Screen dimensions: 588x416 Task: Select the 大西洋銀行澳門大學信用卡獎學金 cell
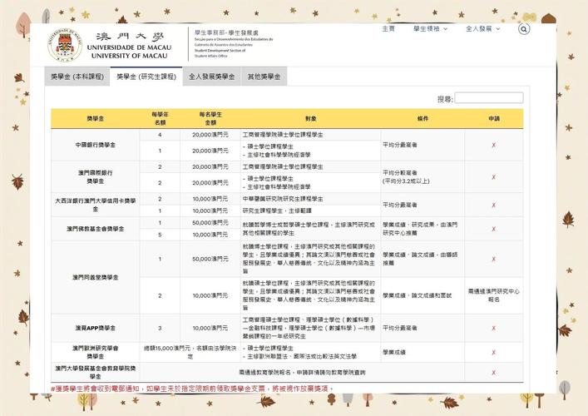(x=96, y=205)
